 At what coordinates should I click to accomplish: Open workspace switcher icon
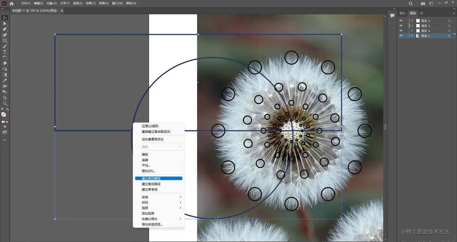tap(431, 4)
